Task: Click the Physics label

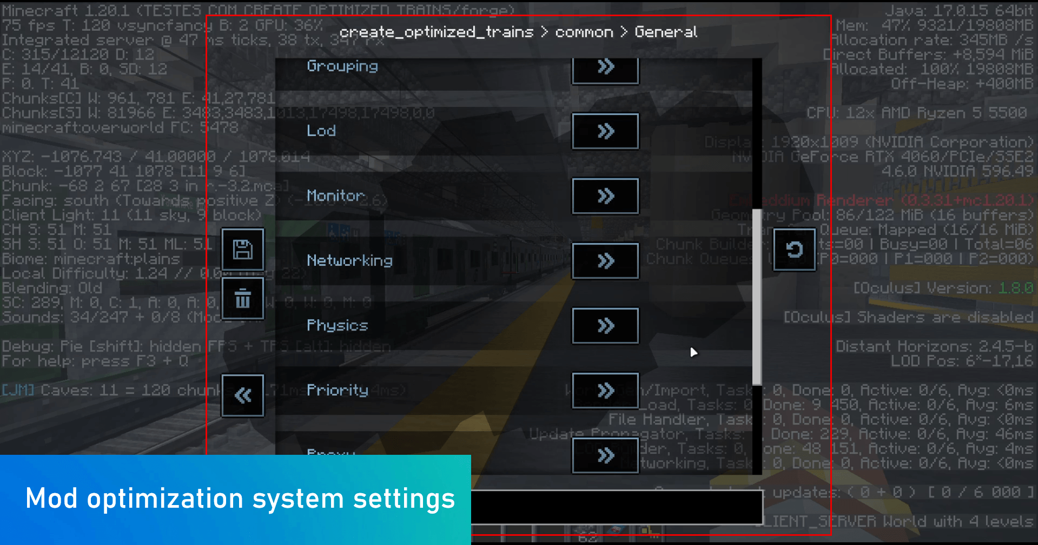Action: [x=338, y=326]
